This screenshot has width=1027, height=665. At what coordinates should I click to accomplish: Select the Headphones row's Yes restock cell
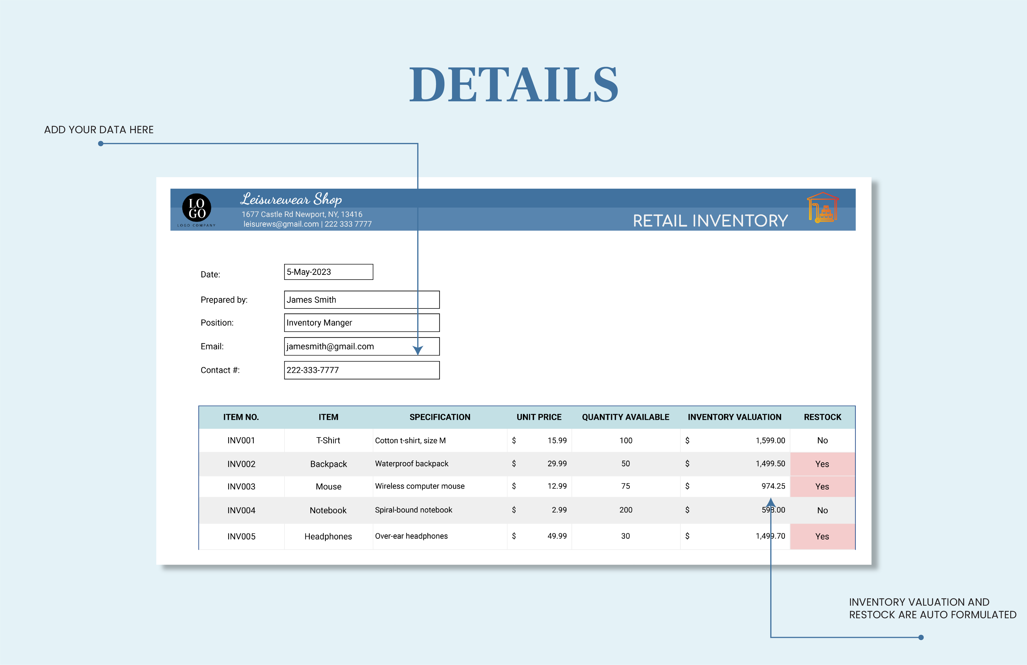click(823, 537)
